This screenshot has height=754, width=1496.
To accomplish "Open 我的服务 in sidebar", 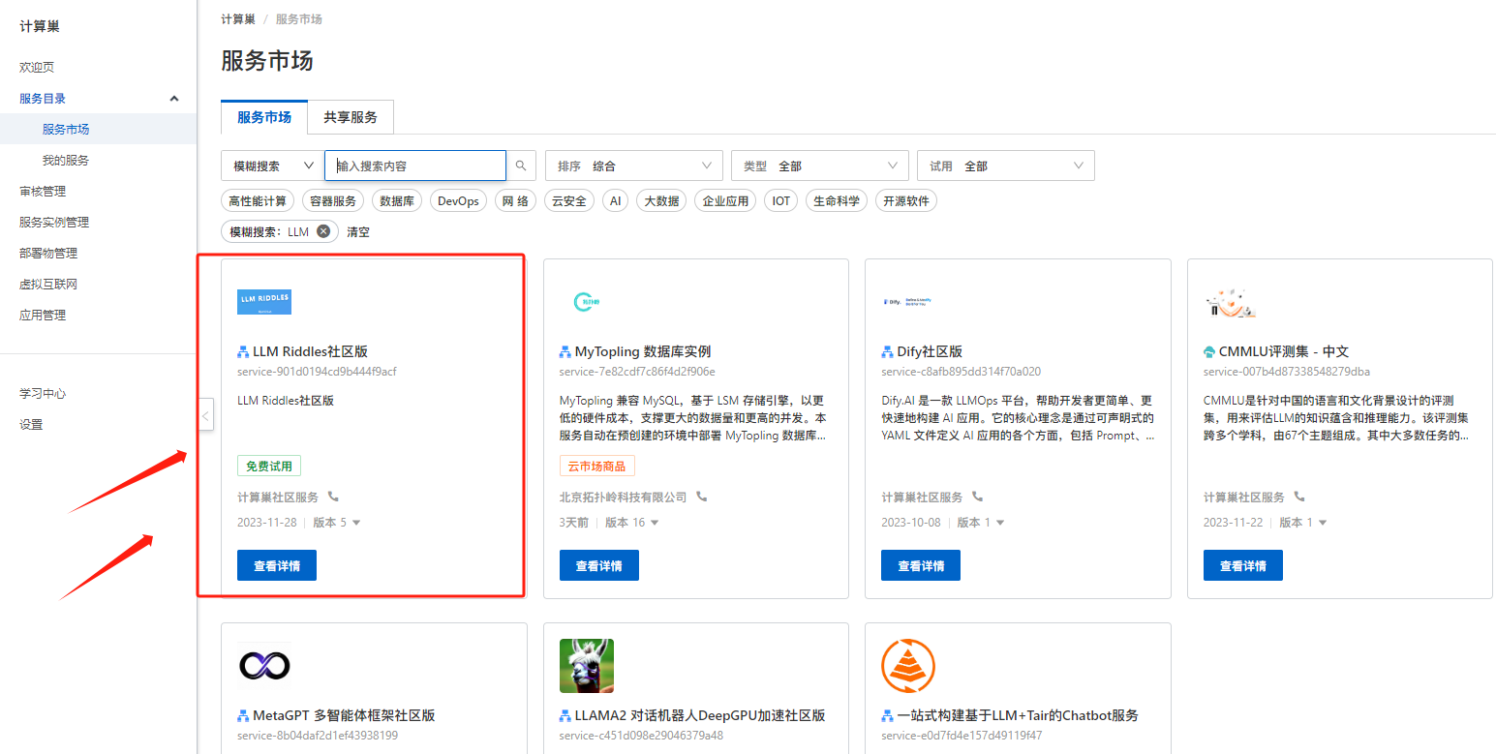I will pos(66,161).
